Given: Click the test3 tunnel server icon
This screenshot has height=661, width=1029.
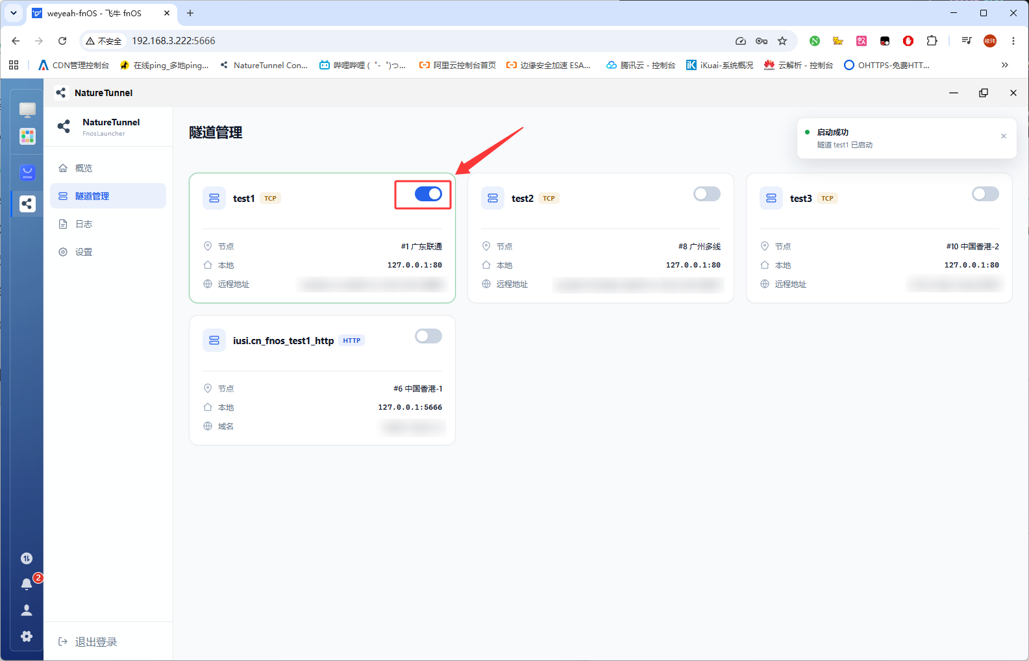Looking at the screenshot, I should [x=771, y=198].
